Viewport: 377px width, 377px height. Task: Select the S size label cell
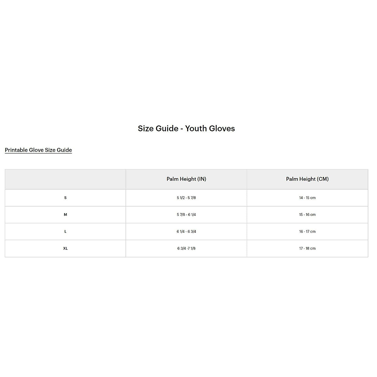(65, 198)
